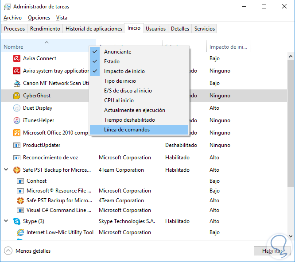Enable the Línea de comandos column
The height and width of the screenshot is (262, 295).
pos(139,130)
